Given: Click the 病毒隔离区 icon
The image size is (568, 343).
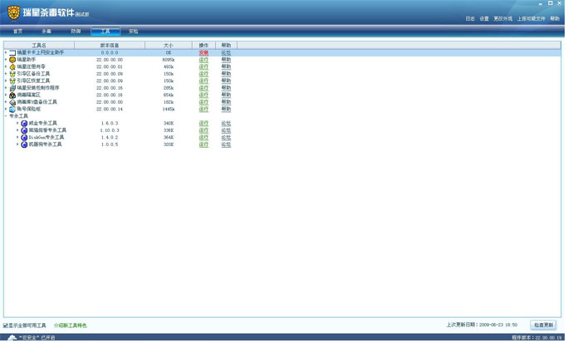Looking at the screenshot, I should (x=12, y=96).
